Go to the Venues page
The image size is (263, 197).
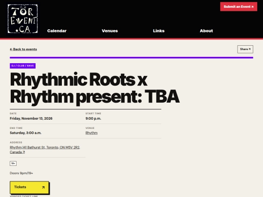click(x=110, y=31)
